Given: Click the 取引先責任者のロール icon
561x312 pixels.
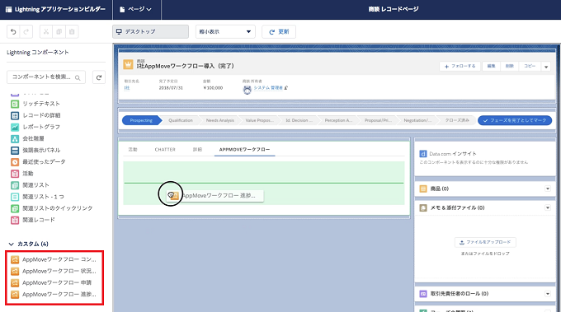Looking at the screenshot, I should pyautogui.click(x=423, y=294).
